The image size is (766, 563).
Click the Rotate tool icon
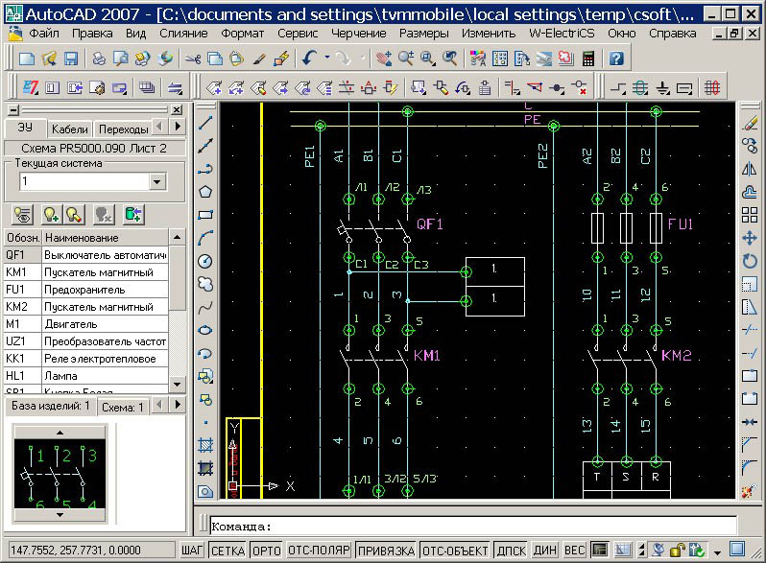click(x=750, y=261)
